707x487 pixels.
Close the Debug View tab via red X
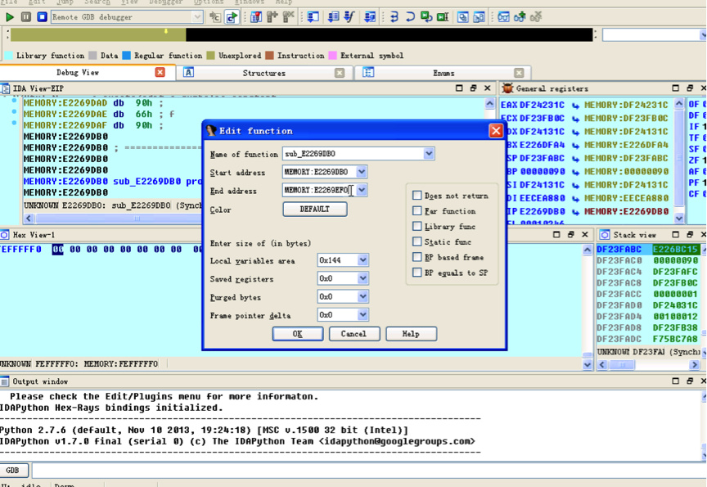[160, 72]
